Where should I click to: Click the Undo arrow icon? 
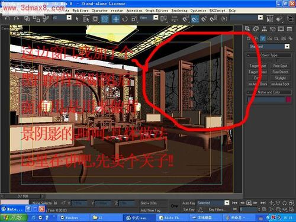tap(7, 19)
